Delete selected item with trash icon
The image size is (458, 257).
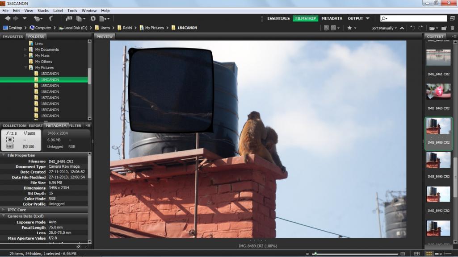pyautogui.click(x=452, y=28)
